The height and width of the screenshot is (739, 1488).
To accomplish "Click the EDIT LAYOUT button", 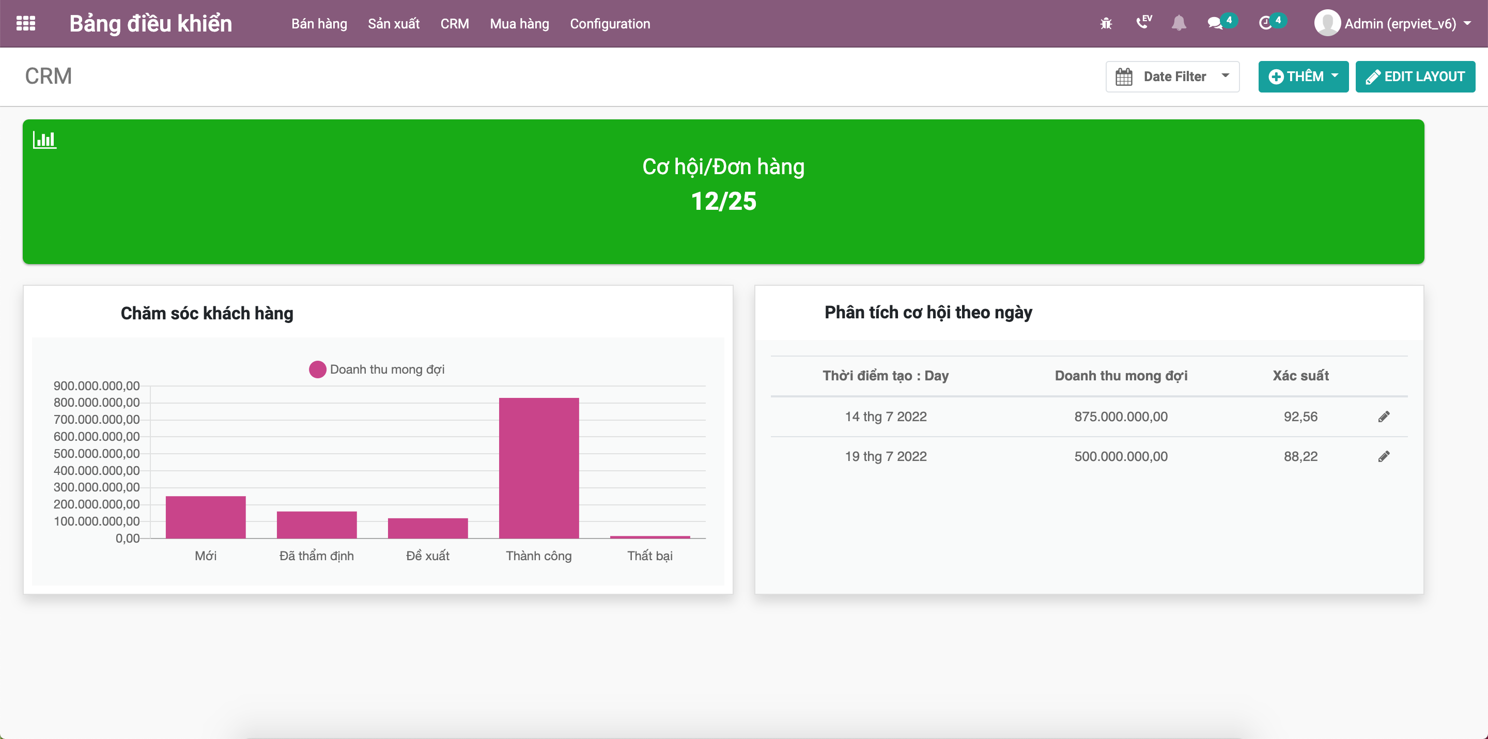I will 1415,76.
